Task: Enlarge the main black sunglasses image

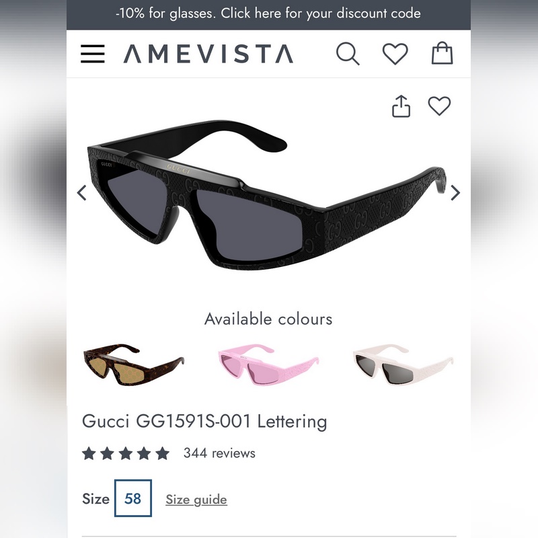Action: [x=268, y=195]
